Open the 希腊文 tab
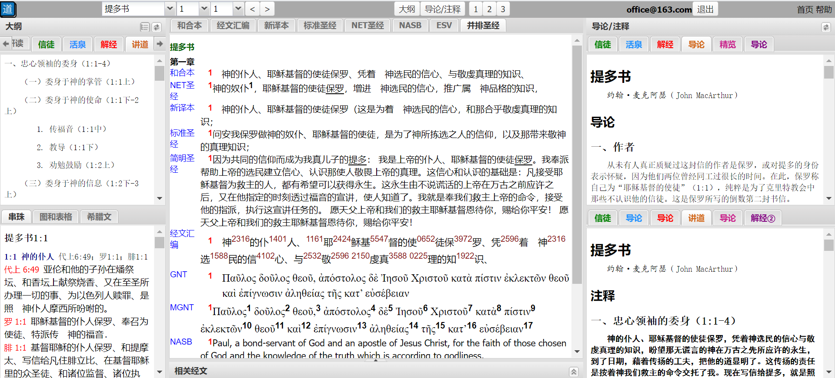The image size is (835, 378). point(99,217)
